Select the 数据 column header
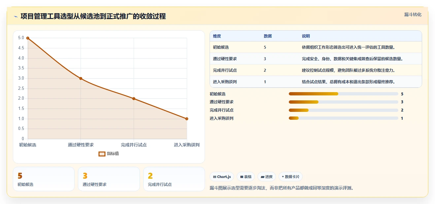435x204 pixels. coord(268,36)
